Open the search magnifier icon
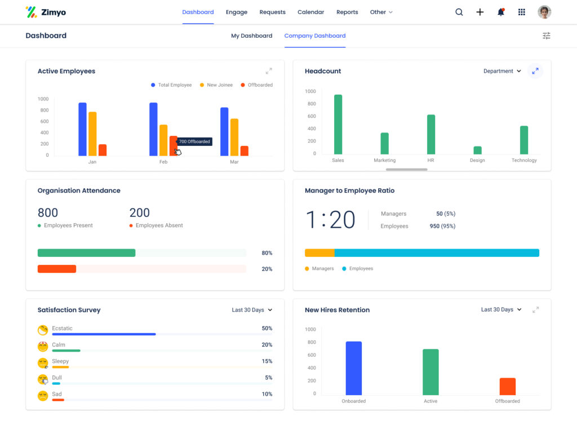 pos(459,12)
